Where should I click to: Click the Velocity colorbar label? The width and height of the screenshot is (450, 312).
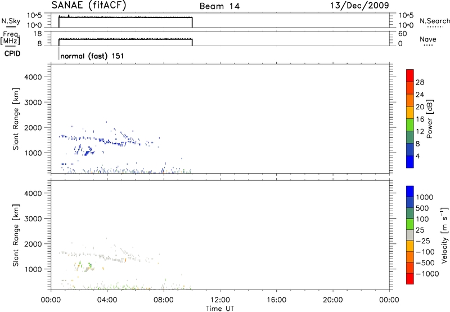tap(444, 235)
